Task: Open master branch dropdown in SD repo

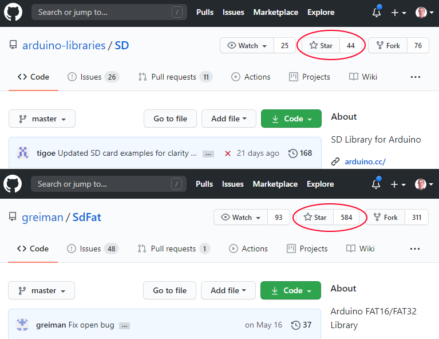Action: (42, 119)
